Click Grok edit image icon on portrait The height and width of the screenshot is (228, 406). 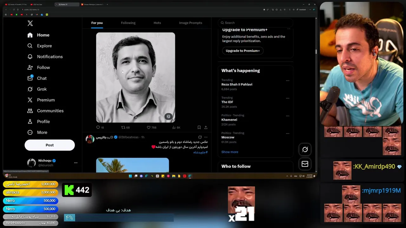click(168, 117)
